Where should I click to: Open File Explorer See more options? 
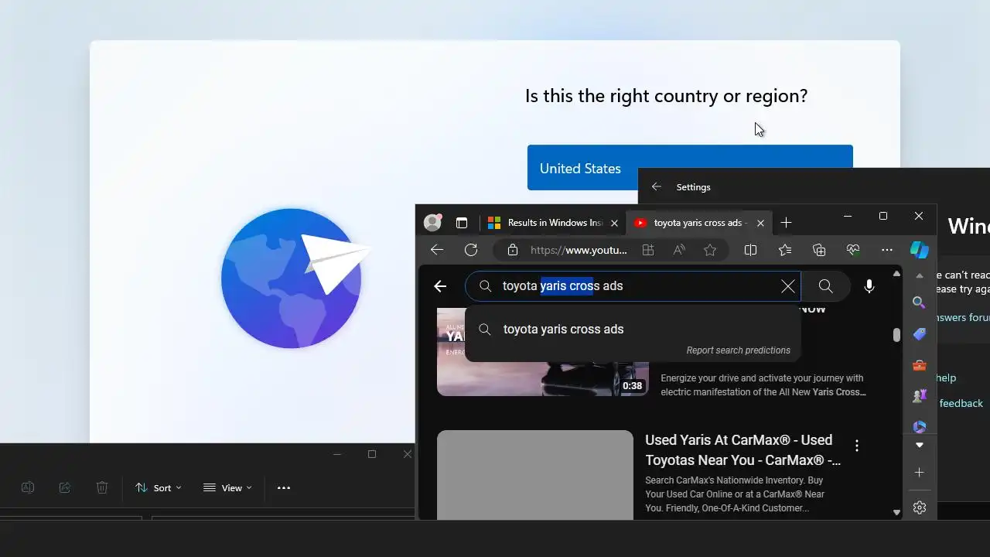point(284,487)
